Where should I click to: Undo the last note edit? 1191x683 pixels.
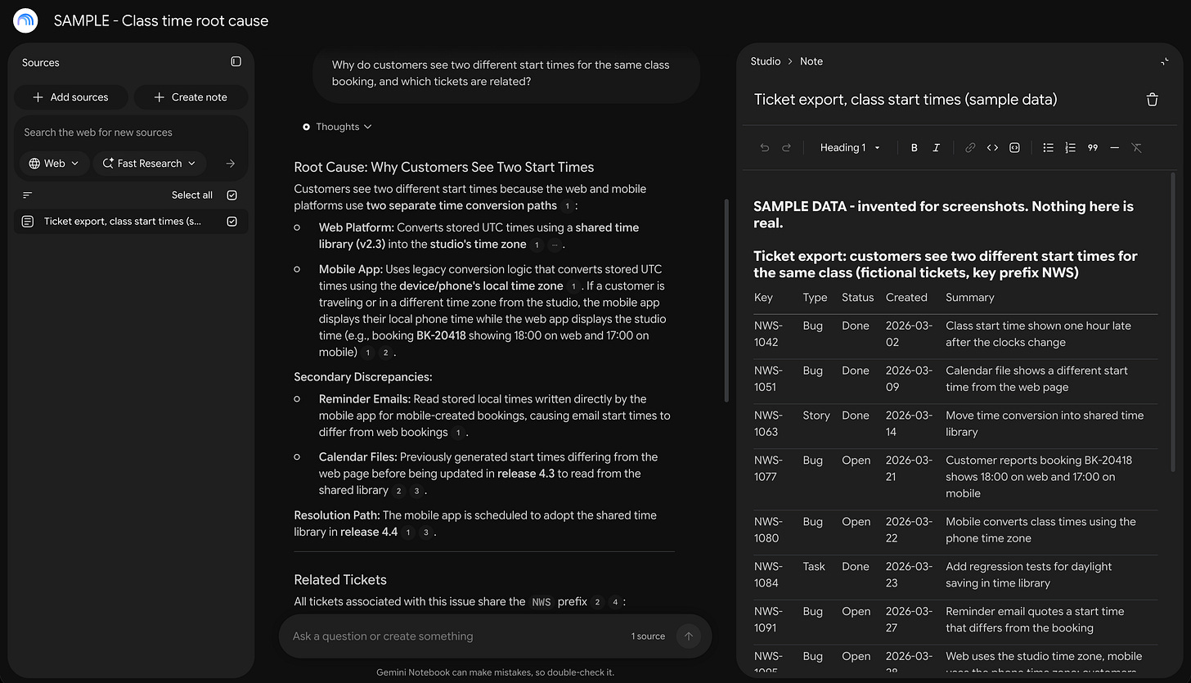pos(765,148)
